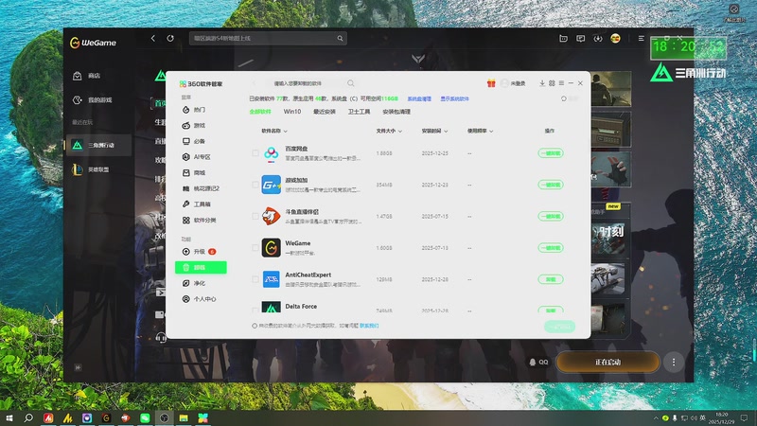Click the four-square skin icon in 360 title bar
Viewport: 757px width, 426px height.
pyautogui.click(x=552, y=83)
